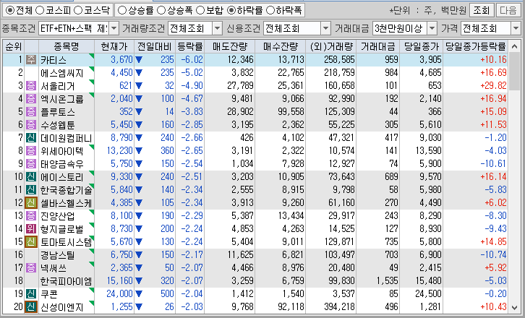Image resolution: width=525 pixels, height=318 pixels.
Task: Click trading value 1,535
Action: point(388,281)
